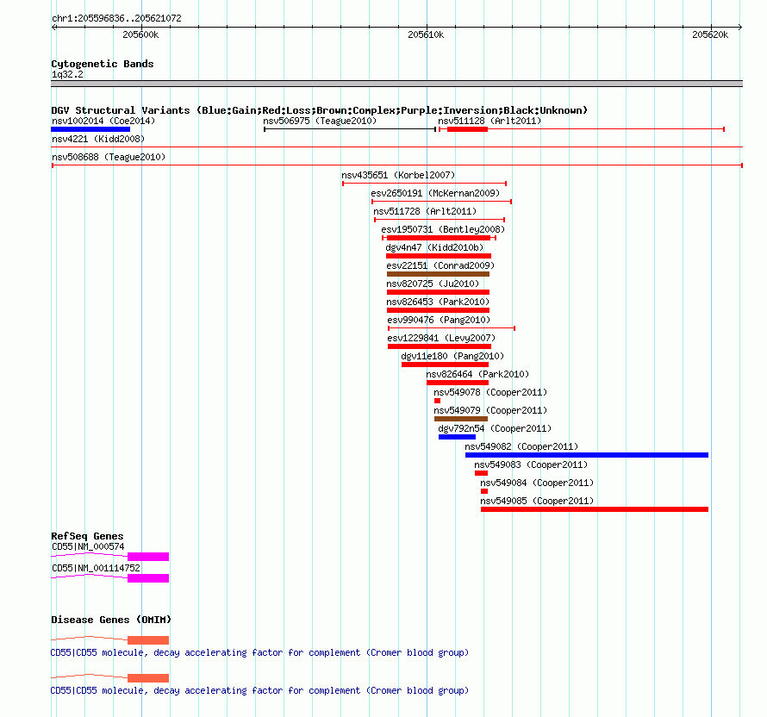Select esv1950731 (Bentley2008) variant label
The width and height of the screenshot is (767, 717).
pos(443,229)
